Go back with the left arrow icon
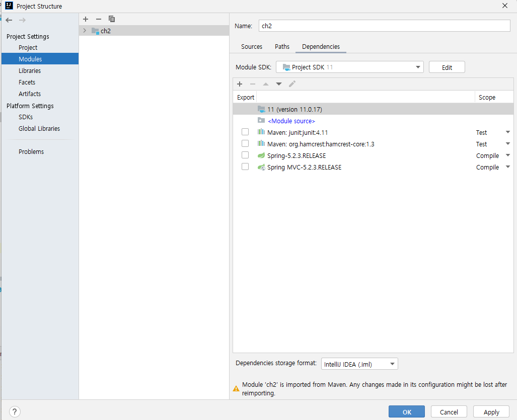Screen dimensions: 517x420 click(9, 20)
